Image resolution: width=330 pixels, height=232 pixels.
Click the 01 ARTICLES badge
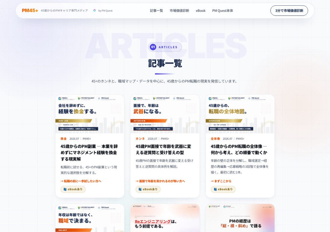(x=165, y=47)
